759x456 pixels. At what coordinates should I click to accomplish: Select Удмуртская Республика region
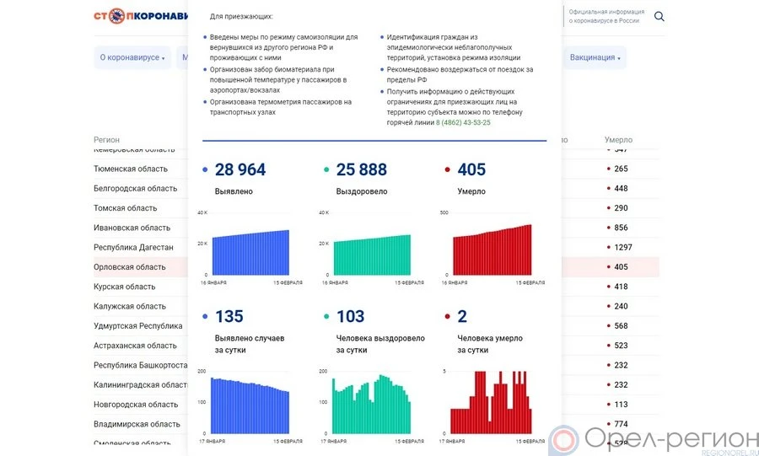[137, 326]
